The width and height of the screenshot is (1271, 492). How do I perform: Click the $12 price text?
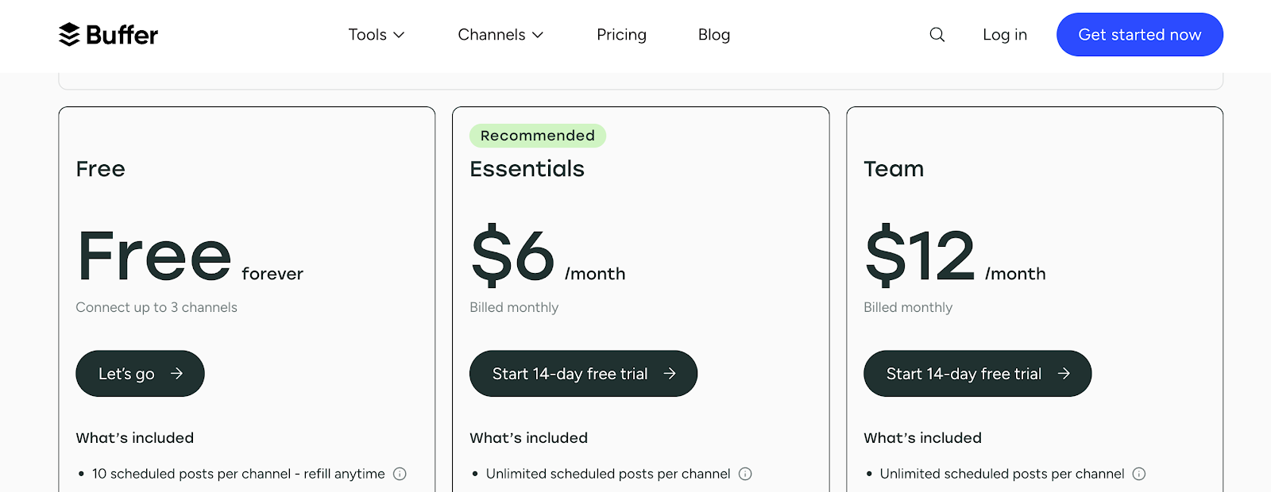(x=920, y=256)
